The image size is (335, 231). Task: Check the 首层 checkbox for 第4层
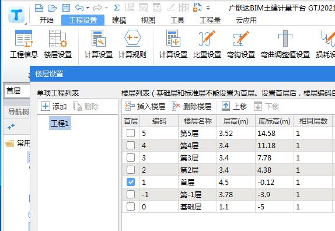click(x=131, y=145)
